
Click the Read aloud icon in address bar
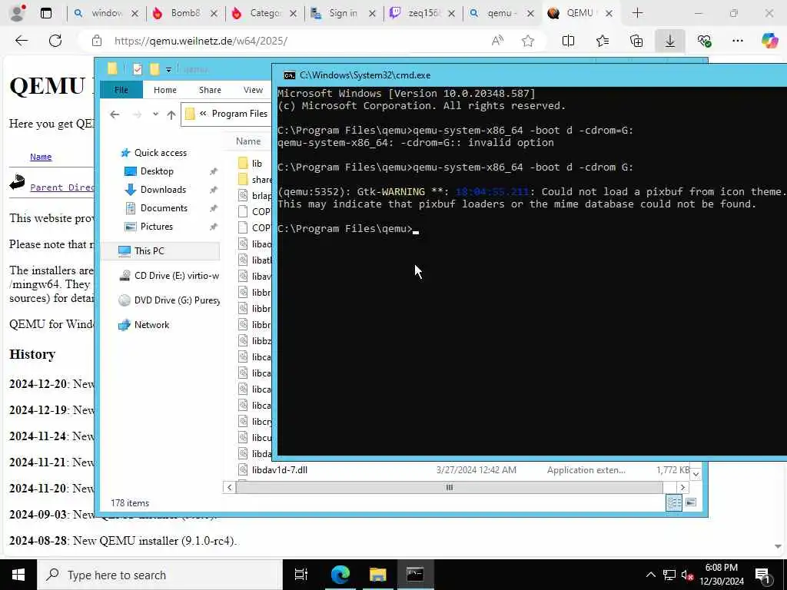497,41
